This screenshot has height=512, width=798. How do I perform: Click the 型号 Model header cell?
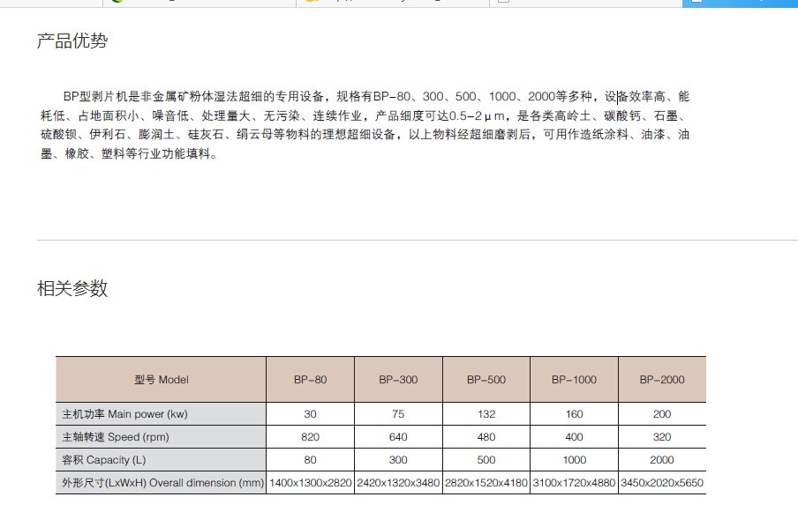pyautogui.click(x=161, y=380)
